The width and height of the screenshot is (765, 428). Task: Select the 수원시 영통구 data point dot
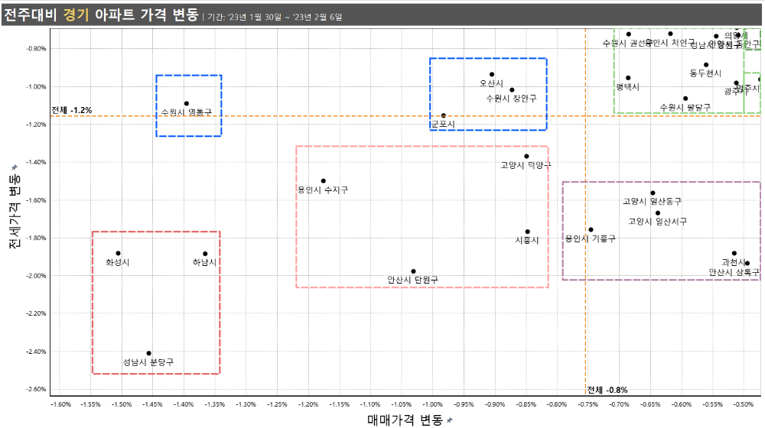pos(187,103)
